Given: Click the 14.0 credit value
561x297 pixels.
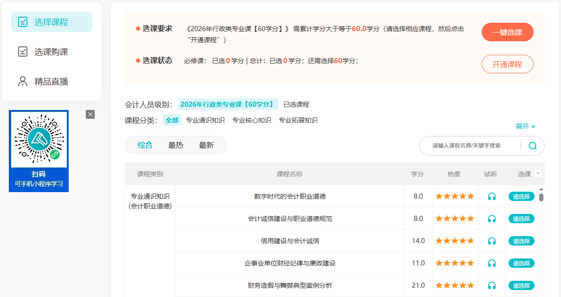Looking at the screenshot, I should pyautogui.click(x=419, y=241).
